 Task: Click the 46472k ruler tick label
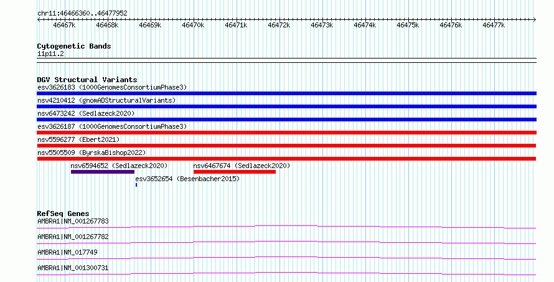(279, 25)
